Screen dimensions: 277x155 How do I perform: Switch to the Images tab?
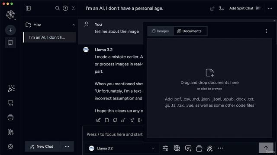(161, 31)
